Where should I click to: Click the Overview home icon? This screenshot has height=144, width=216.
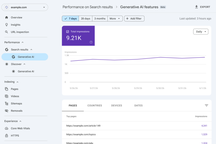tap(6, 17)
